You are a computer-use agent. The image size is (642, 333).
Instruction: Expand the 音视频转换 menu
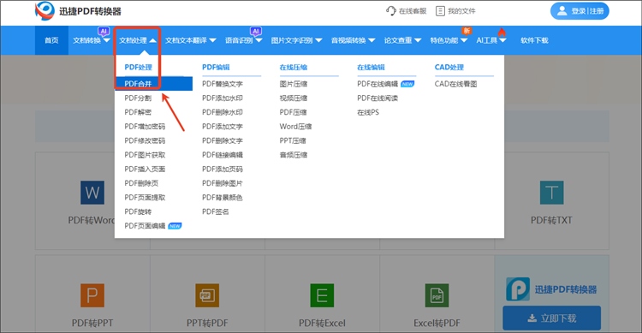[x=353, y=40]
